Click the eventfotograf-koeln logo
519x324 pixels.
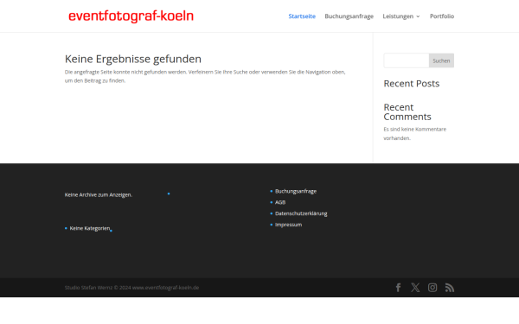(x=131, y=16)
